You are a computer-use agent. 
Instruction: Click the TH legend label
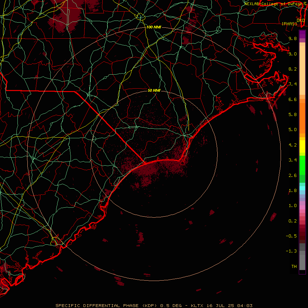[x=294, y=267]
